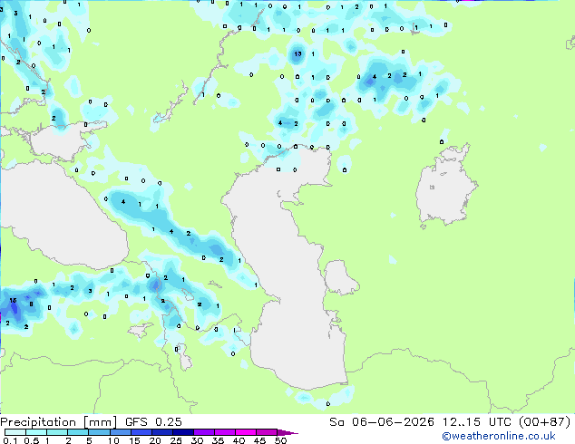Choose the 25 to 30 mm dark blue swatch
Viewport: 575px width, 444px height.
[183, 432]
